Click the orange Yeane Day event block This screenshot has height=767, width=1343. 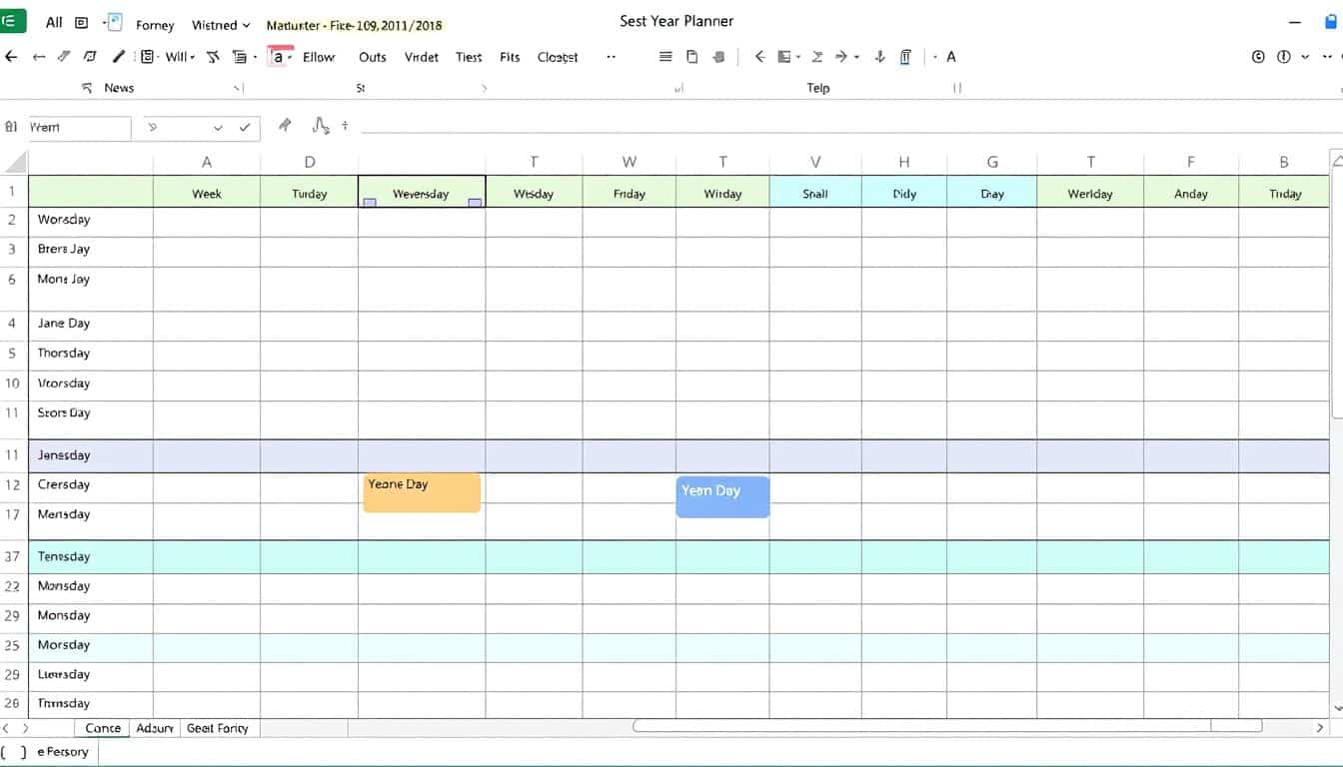[x=422, y=492]
